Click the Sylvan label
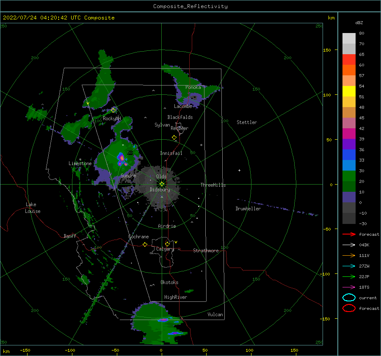 tap(162, 125)
